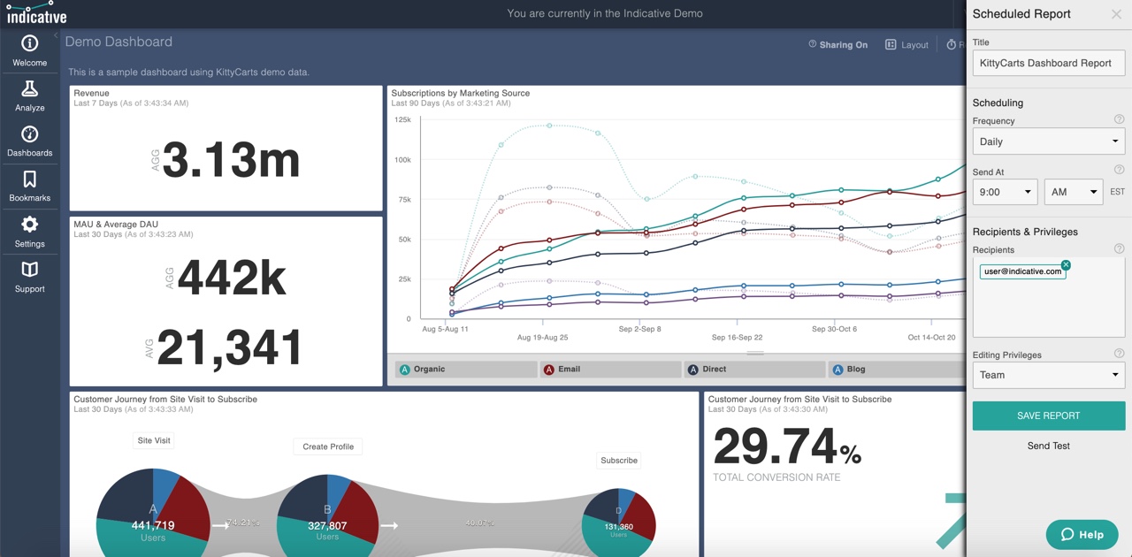
Task: Open the Editing Privileges Team dropdown
Action: coord(1048,375)
